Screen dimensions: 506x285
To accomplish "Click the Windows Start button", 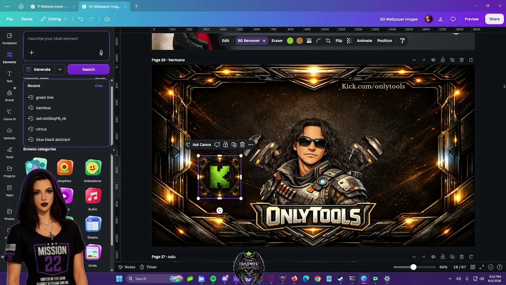I will [119, 279].
